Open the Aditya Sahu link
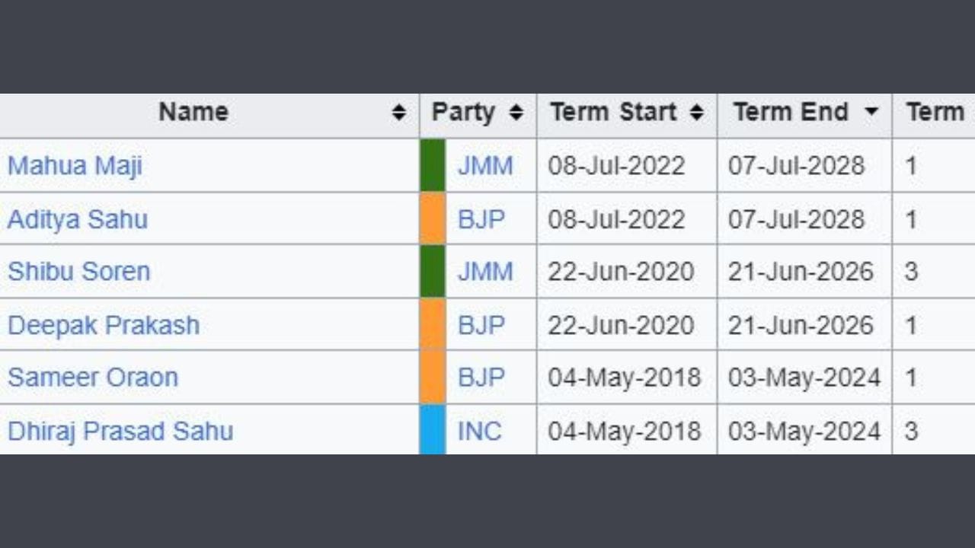 click(77, 219)
